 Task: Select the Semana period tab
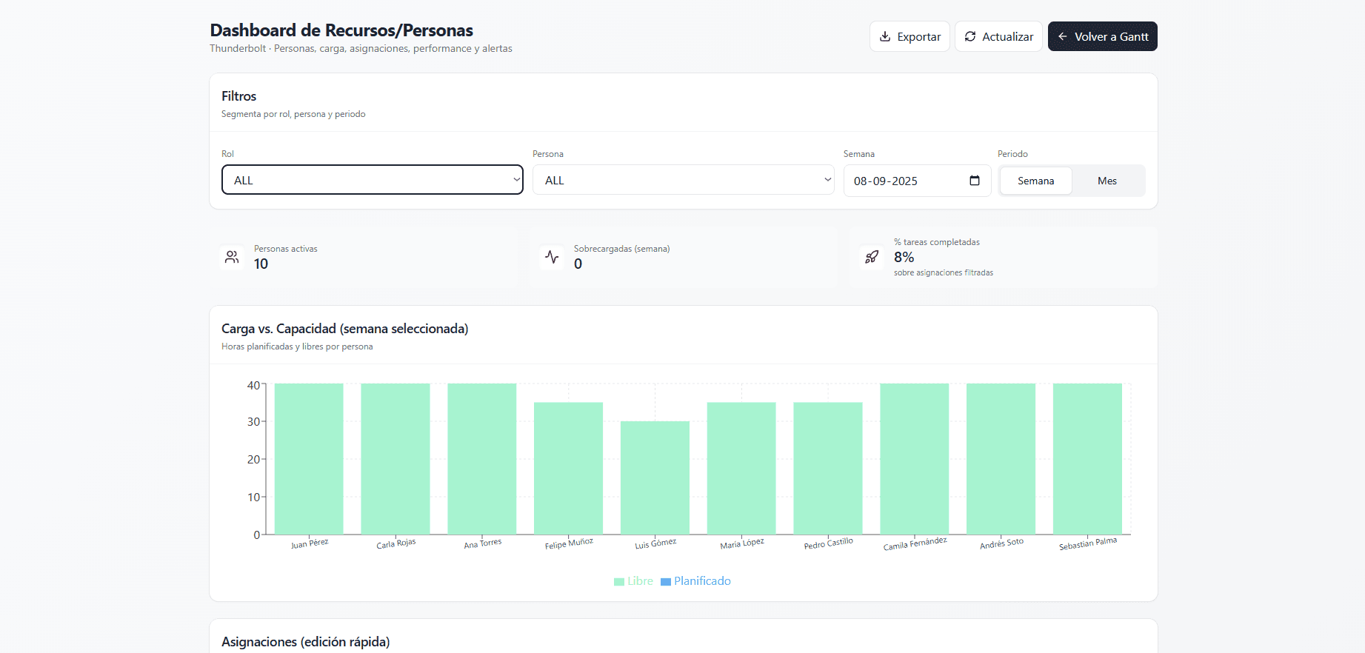1035,181
